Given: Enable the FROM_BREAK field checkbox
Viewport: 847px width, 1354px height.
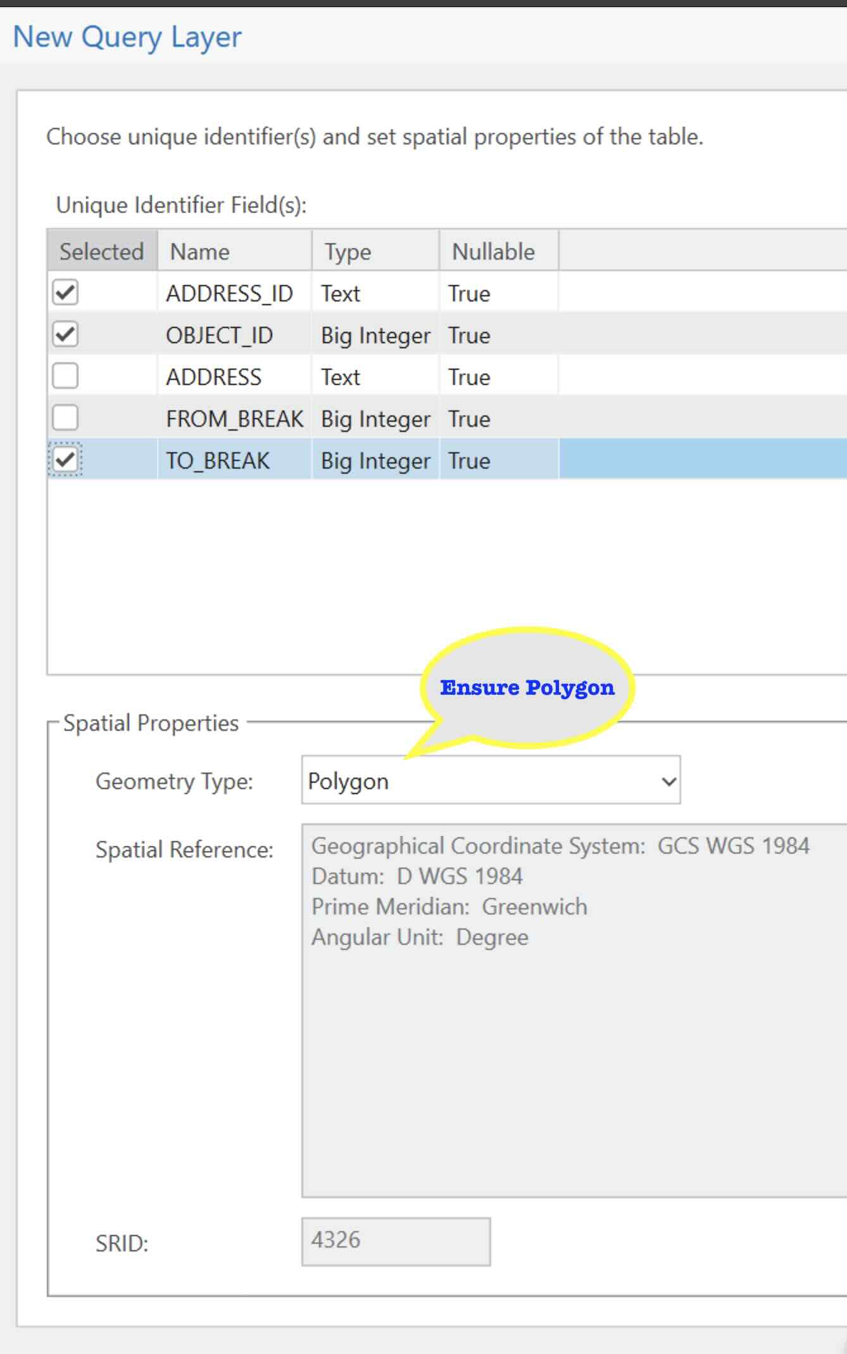Looking at the screenshot, I should [x=65, y=418].
